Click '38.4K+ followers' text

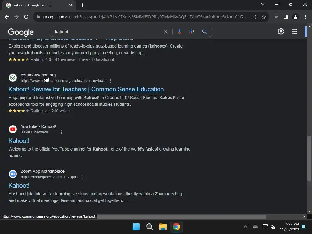(34, 132)
